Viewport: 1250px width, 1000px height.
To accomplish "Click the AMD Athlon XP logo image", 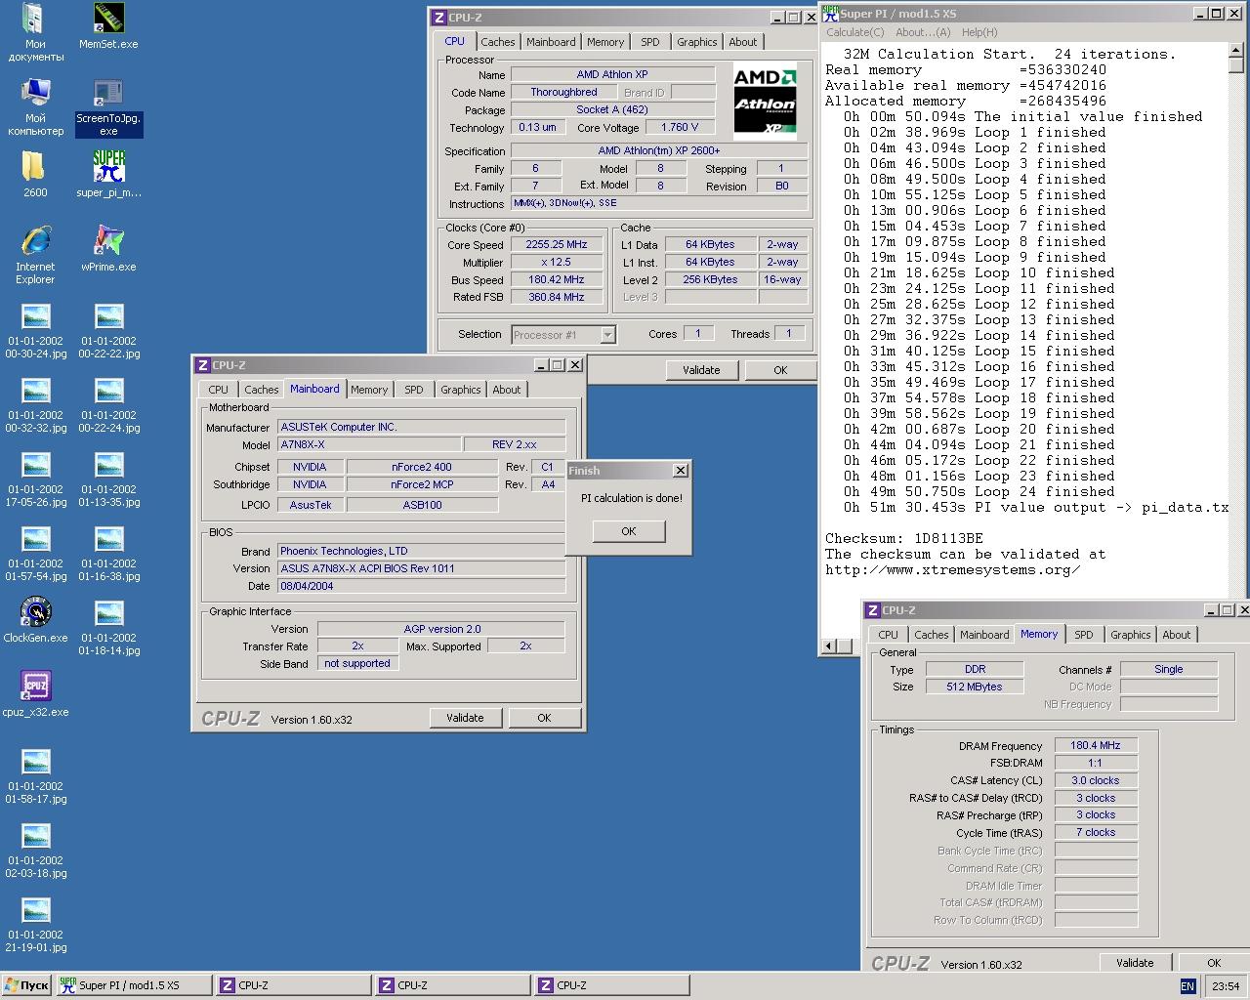I will point(766,102).
